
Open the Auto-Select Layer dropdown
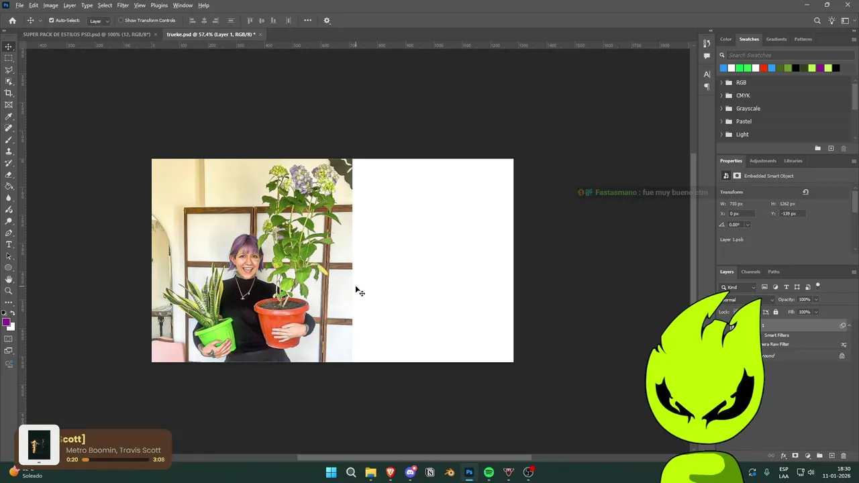click(99, 21)
